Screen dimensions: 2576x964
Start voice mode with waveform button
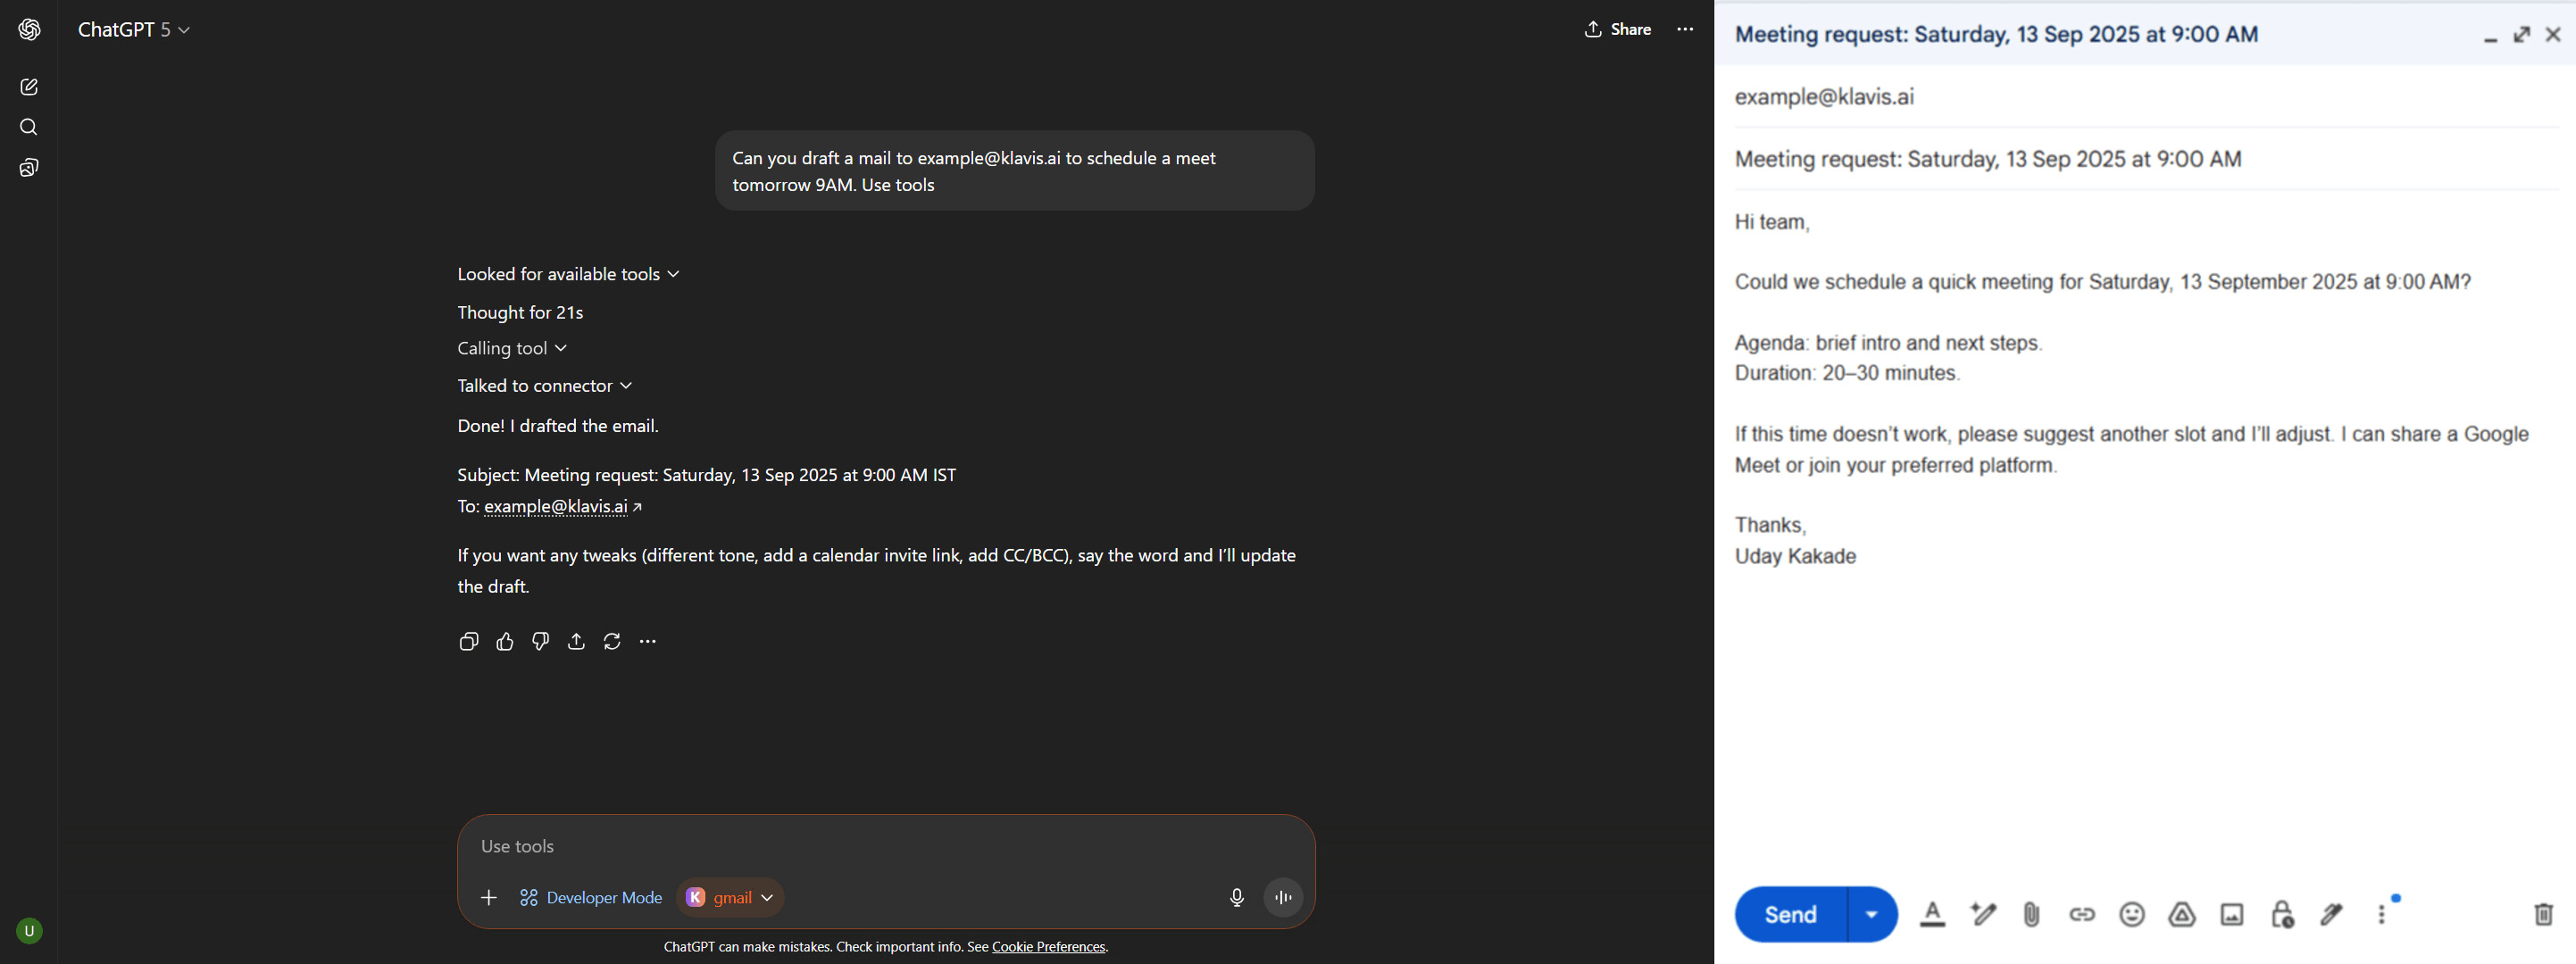pyautogui.click(x=1283, y=897)
